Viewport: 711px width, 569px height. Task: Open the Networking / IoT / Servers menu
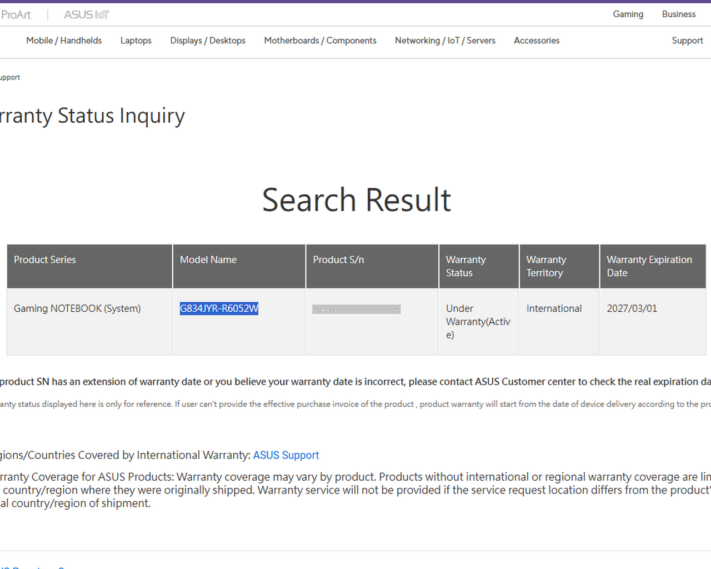(x=445, y=41)
